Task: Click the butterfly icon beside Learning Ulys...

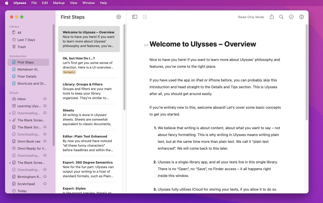Action: click(x=14, y=106)
